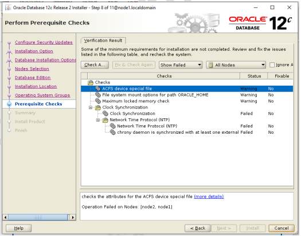The width and height of the screenshot is (301, 236).
Task: Go to the Nodes Selection step
Action: click(32, 69)
